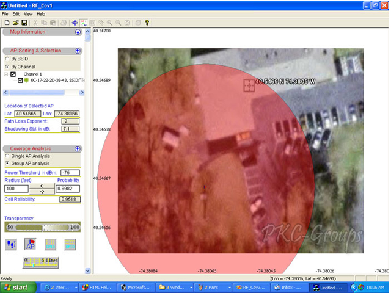Click the Ready status bar text
The height and width of the screenshot is (293, 391).
pyautogui.click(x=7, y=278)
